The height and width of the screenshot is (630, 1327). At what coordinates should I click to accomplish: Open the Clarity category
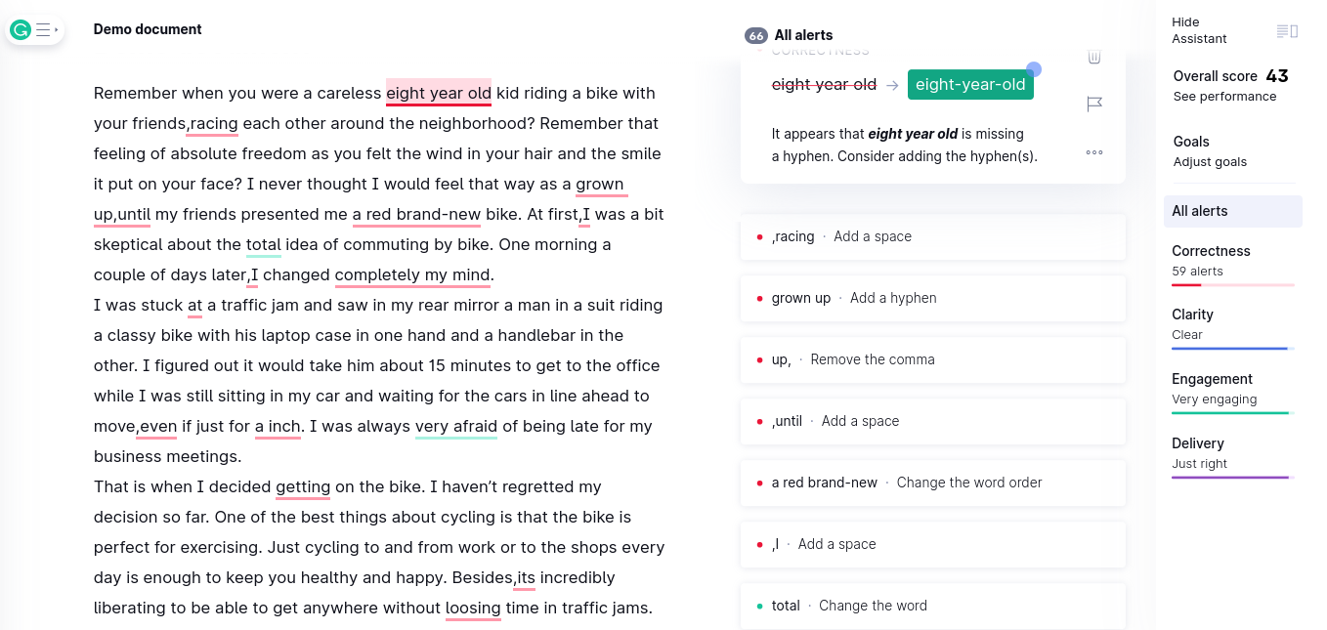tap(1232, 327)
